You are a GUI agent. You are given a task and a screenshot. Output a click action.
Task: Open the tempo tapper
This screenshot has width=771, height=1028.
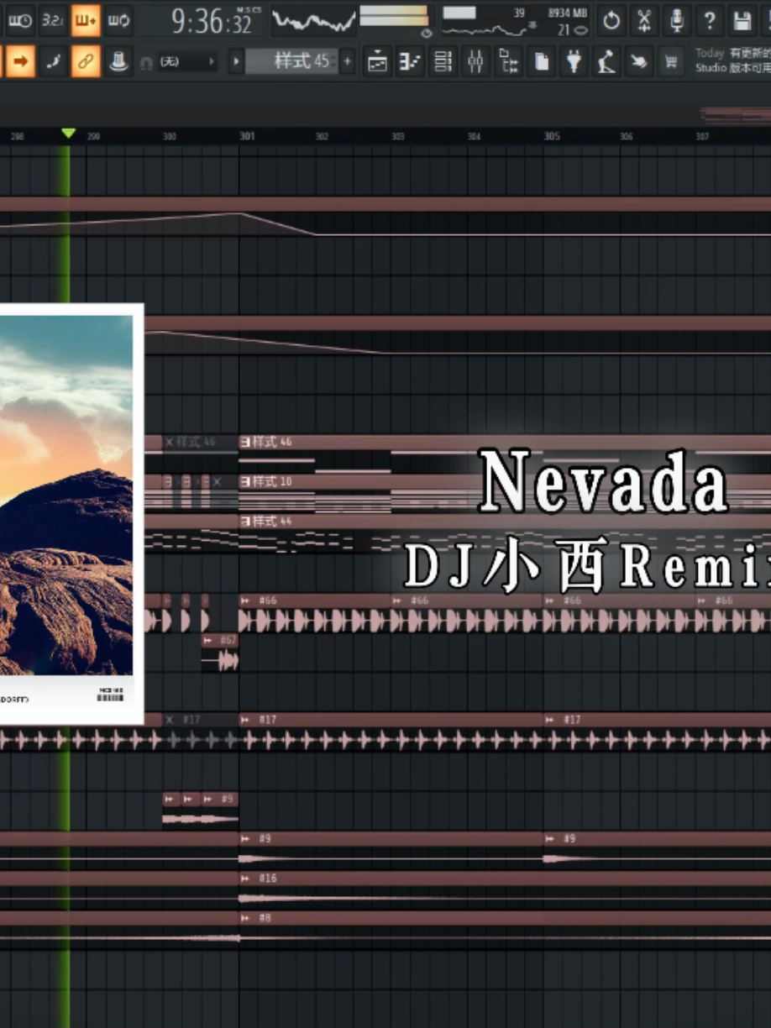pyautogui.click(x=606, y=61)
